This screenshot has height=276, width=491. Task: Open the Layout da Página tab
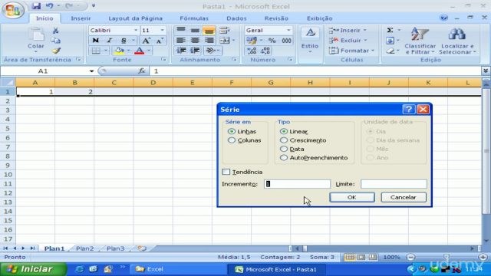pyautogui.click(x=135, y=18)
